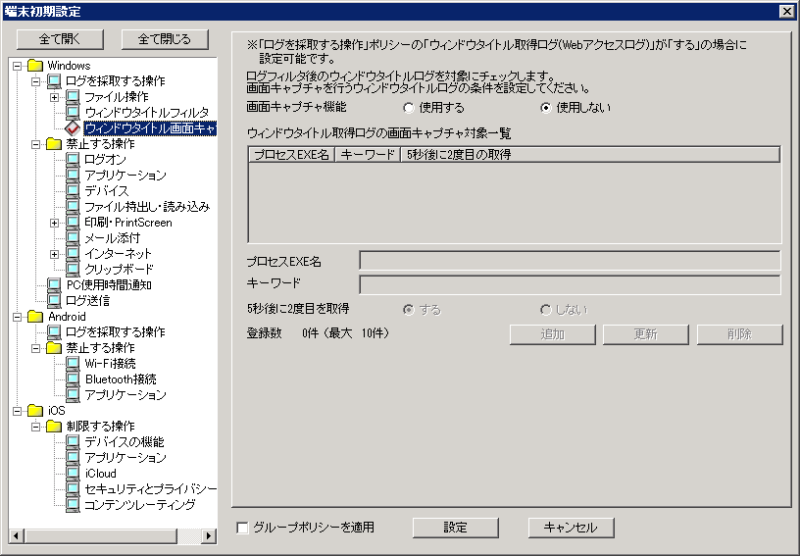Click computer icon beside ファイル操作

[73, 96]
